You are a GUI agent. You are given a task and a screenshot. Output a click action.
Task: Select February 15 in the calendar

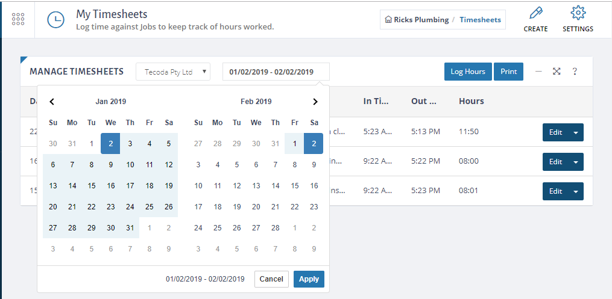(x=295, y=186)
